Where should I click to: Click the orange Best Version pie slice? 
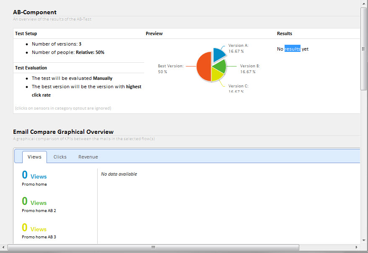(203, 66)
